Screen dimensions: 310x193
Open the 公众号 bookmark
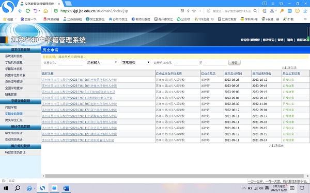[183, 19]
